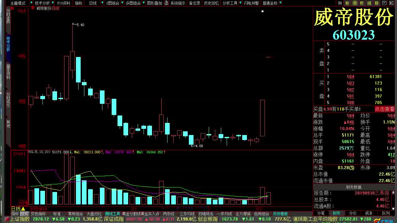Screen dimensions: 397x223
Task: Choose the 两条线 template
Action: tap(168, 214)
